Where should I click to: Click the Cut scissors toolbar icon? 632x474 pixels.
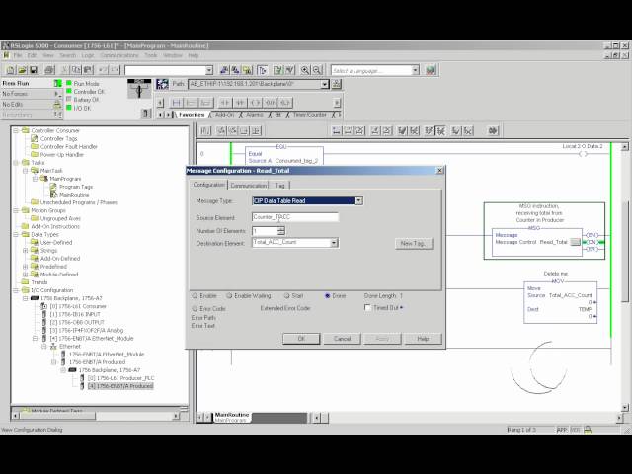pos(64,70)
